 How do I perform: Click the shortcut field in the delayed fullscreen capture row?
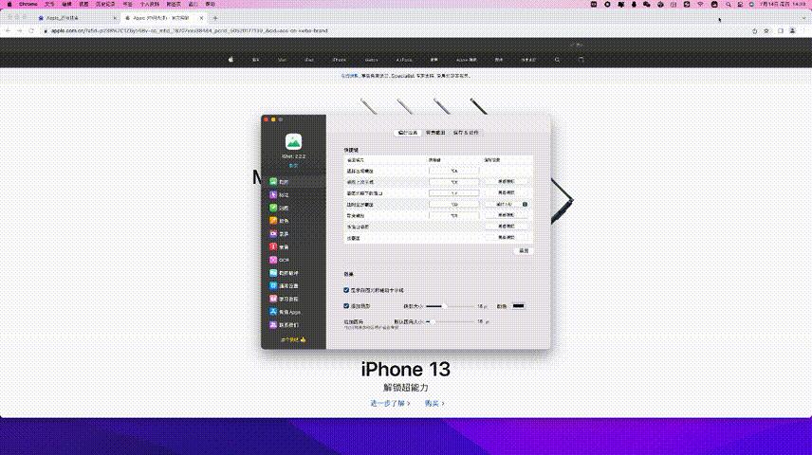tap(454, 205)
